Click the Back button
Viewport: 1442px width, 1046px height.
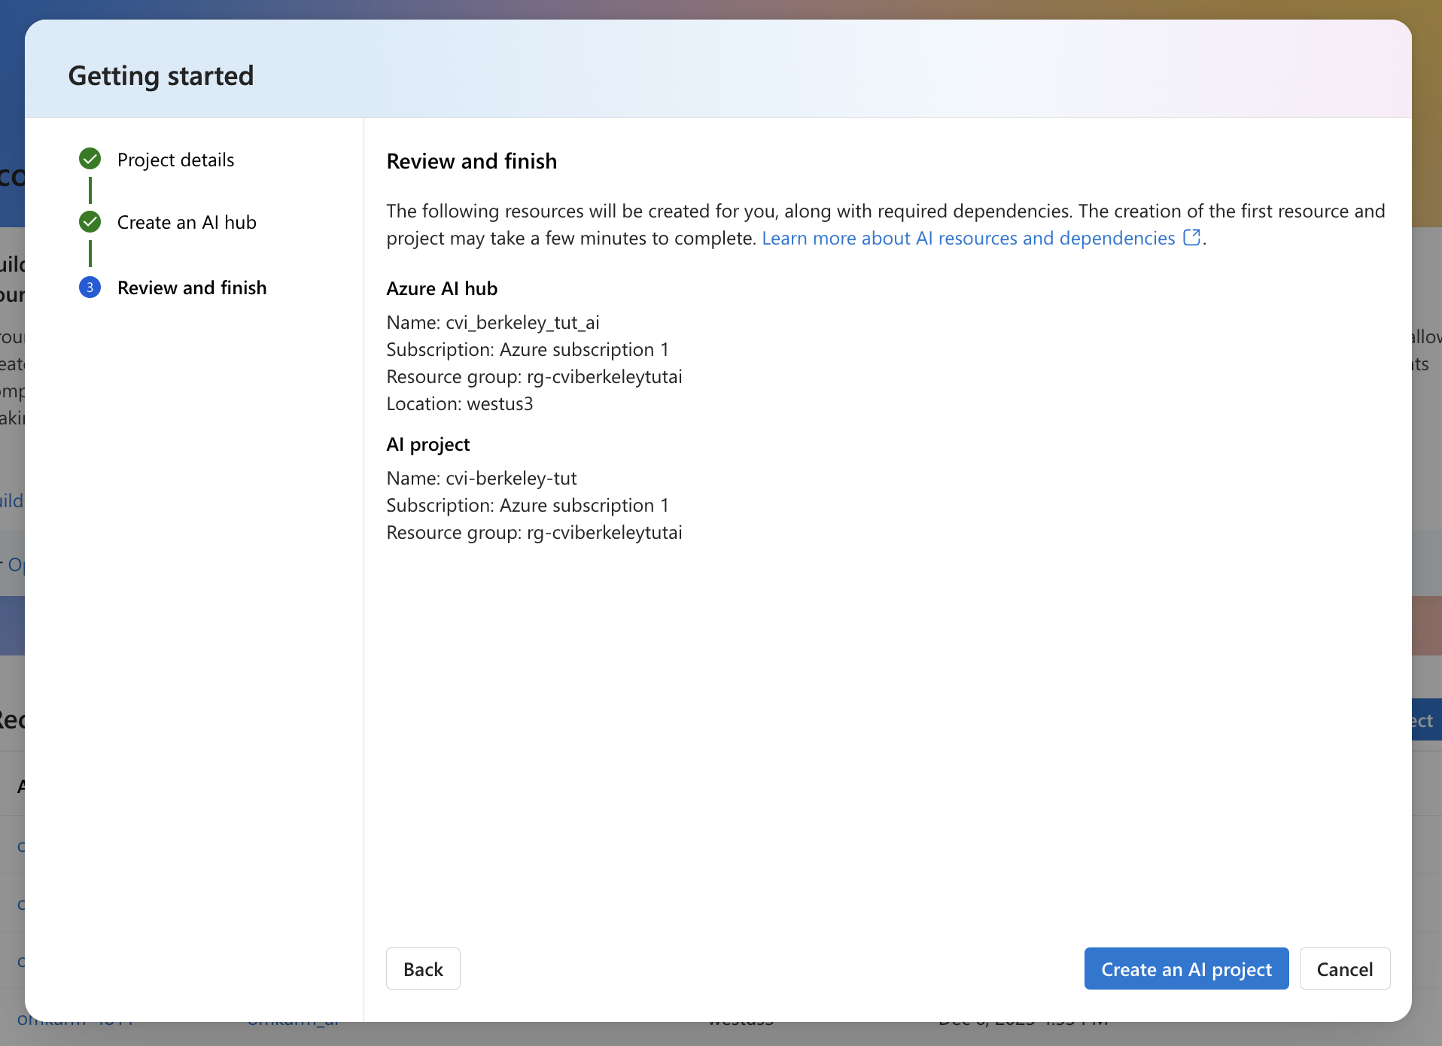(x=423, y=968)
